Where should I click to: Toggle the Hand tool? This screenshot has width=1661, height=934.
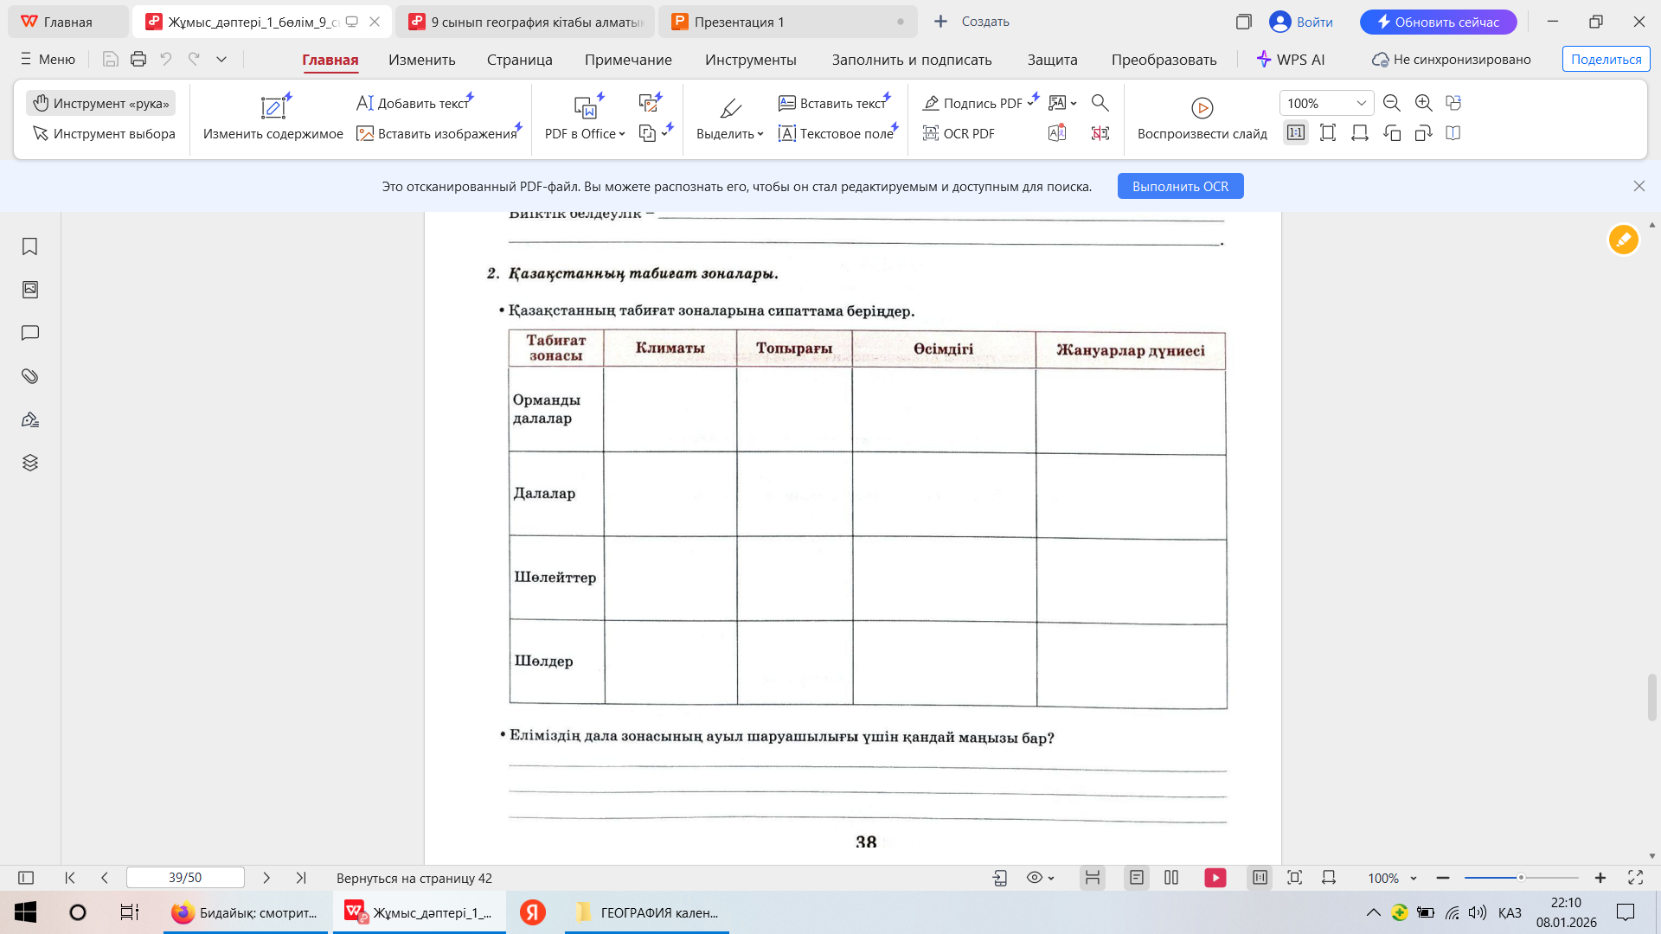click(101, 103)
